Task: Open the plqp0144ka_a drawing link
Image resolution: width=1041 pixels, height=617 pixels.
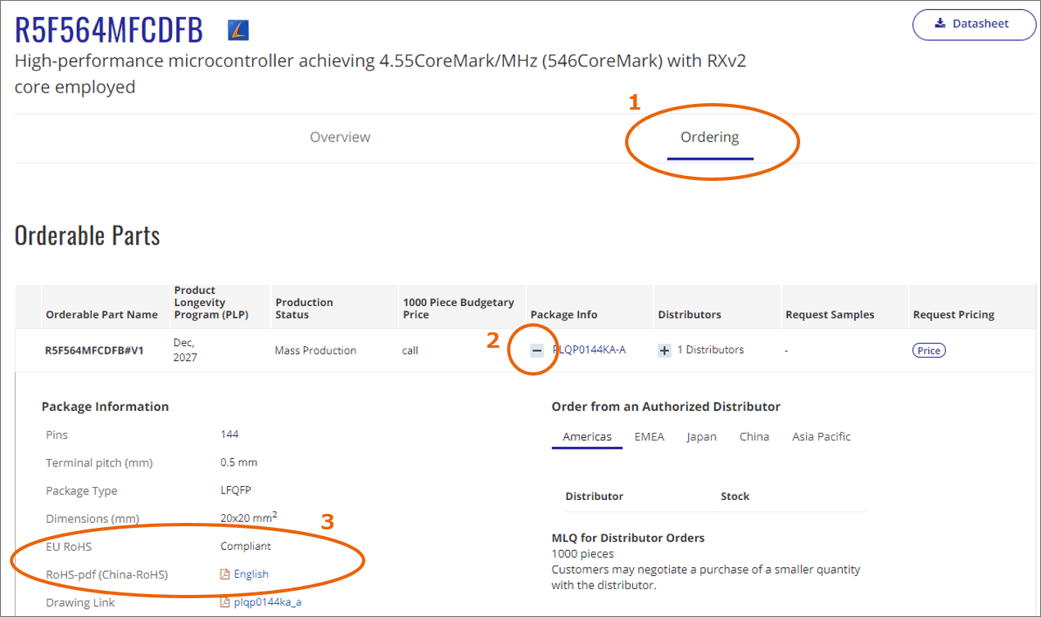Action: pos(268,602)
